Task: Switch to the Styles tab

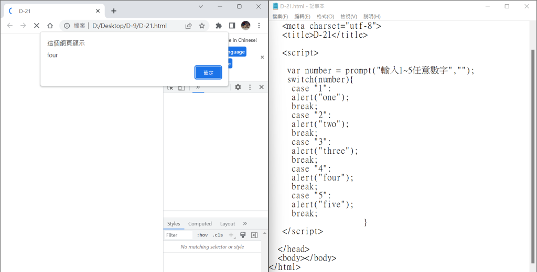Action: coord(174,223)
